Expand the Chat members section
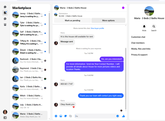This screenshot has height=121, width=165. [x=138, y=43]
